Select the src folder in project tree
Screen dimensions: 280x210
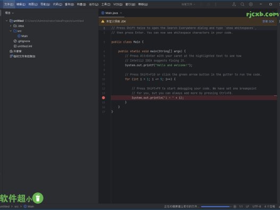click(x=18, y=31)
